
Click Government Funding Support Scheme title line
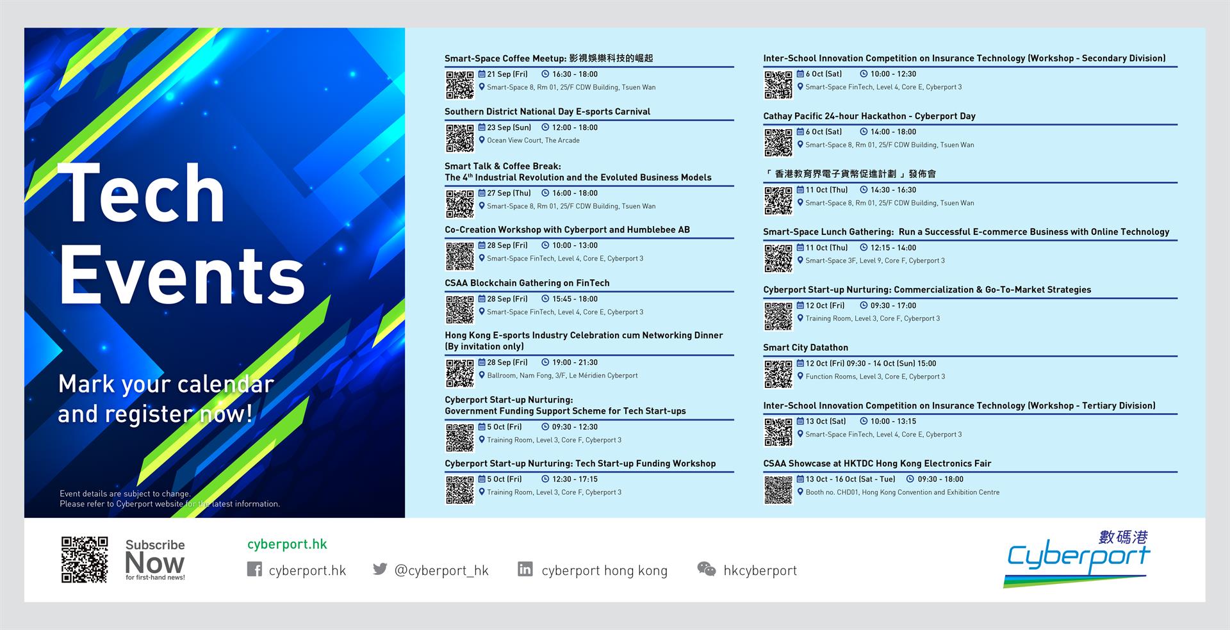coord(565,411)
